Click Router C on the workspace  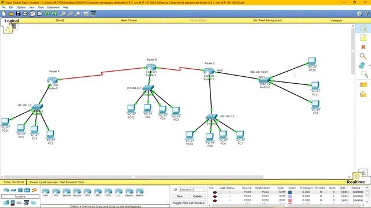point(209,71)
